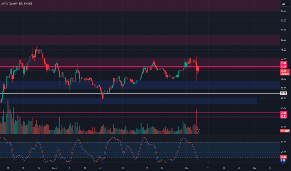Viewport: 291px width, 171px height.
Task: Click the Apr date axis label
Action: (x=254, y=168)
